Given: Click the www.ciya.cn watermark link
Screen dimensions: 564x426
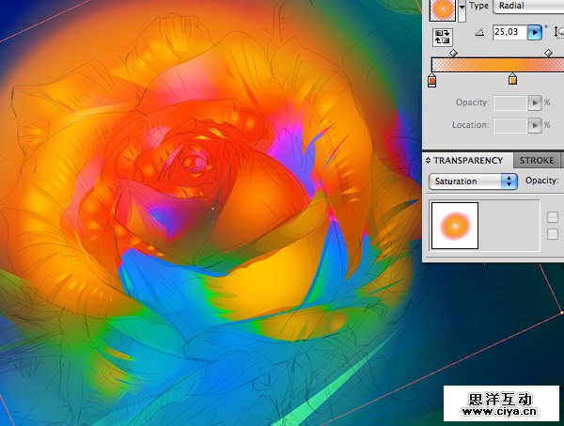Looking at the screenshot, I should 499,411.
